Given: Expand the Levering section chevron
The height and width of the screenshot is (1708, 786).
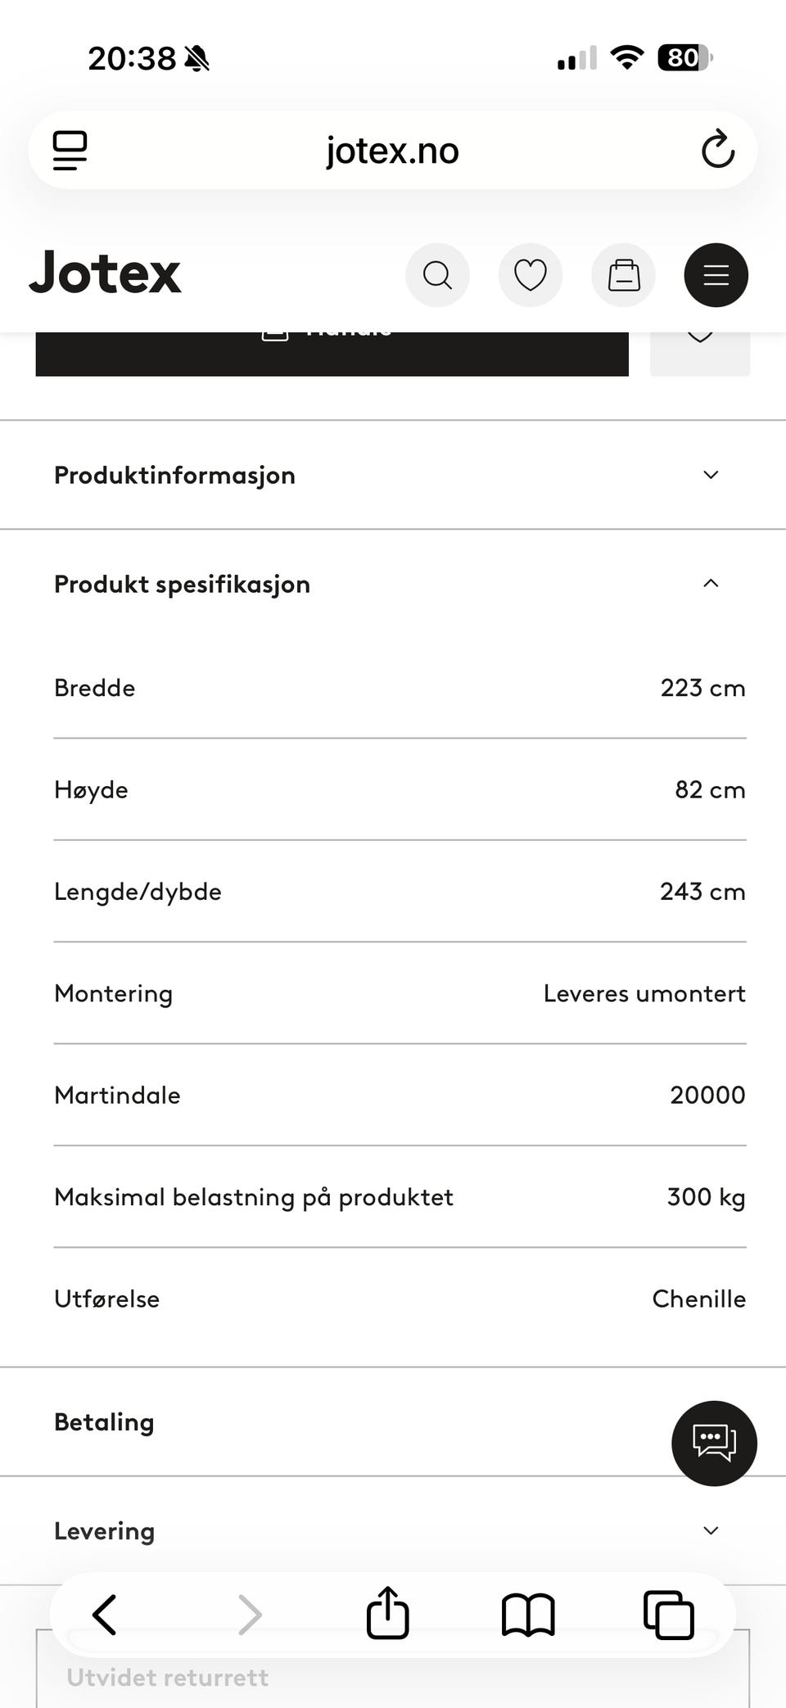Looking at the screenshot, I should 711,1530.
